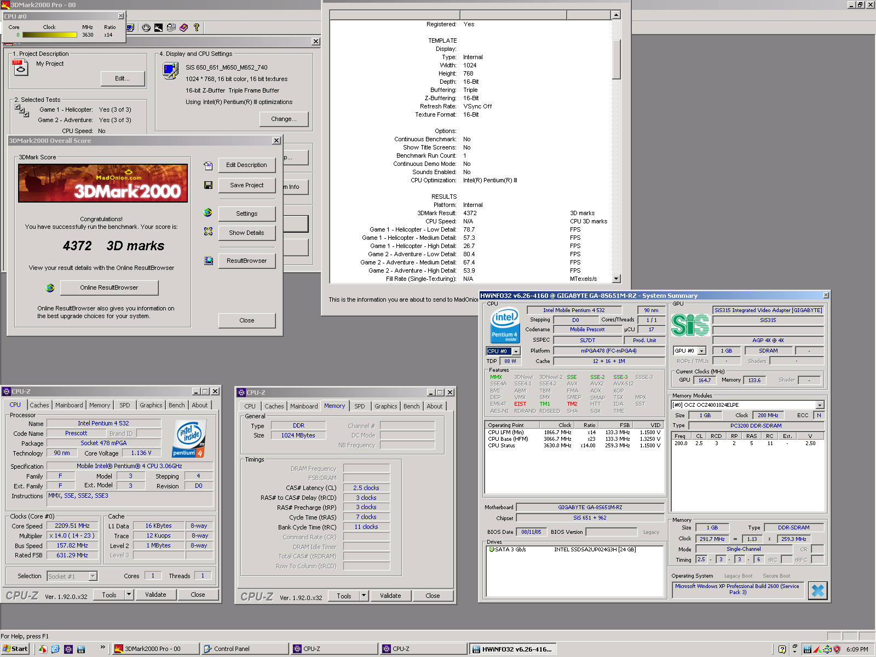Click the stacked disks icon in 3DMark toolbar

171,27
